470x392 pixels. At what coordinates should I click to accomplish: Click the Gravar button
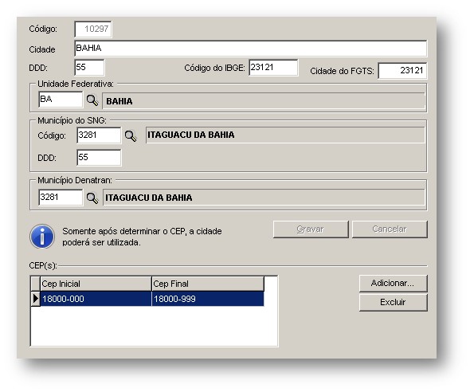tap(311, 229)
